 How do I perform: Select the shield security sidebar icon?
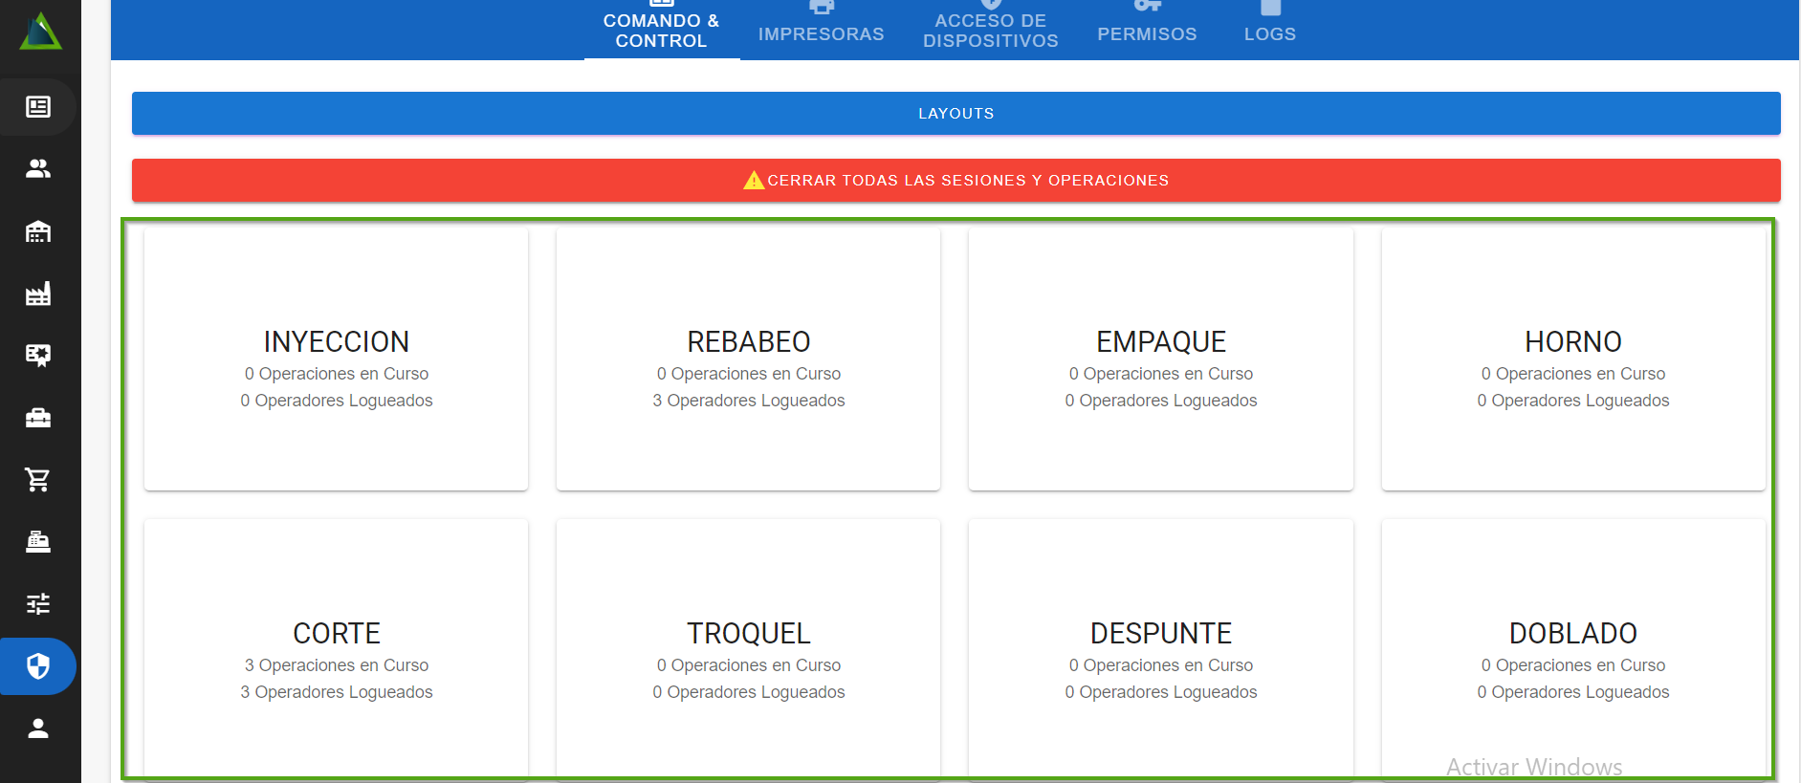(38, 666)
